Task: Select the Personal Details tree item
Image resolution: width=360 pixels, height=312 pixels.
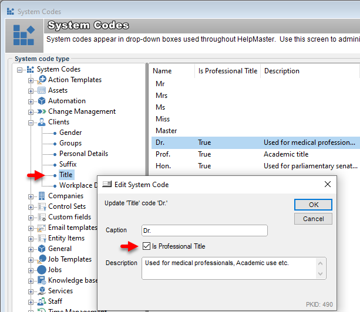Action: (x=83, y=154)
